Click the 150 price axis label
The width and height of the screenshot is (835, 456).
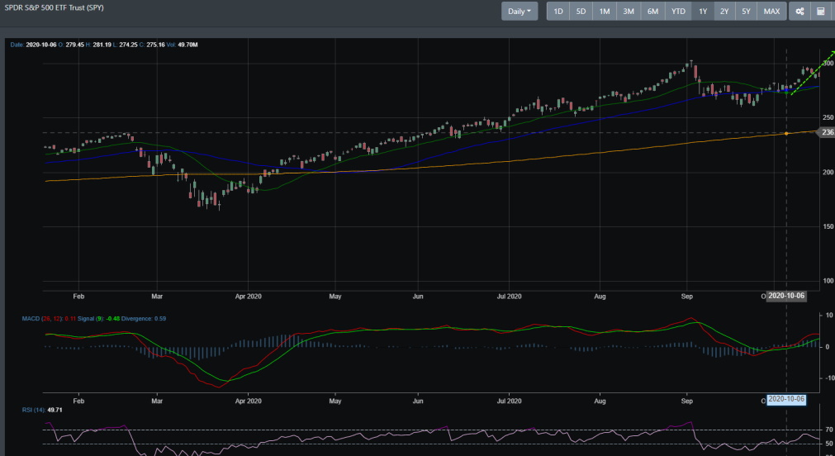(828, 226)
